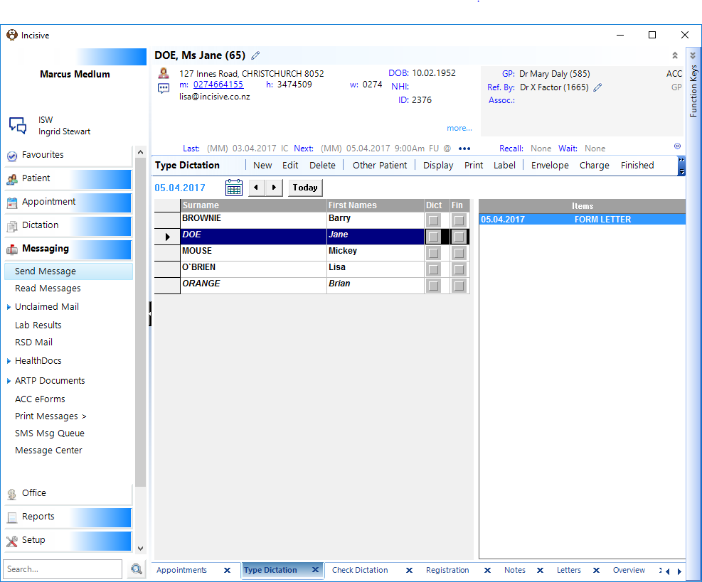Expand ARTP Documents in sidebar
The image size is (702, 582).
coord(9,381)
